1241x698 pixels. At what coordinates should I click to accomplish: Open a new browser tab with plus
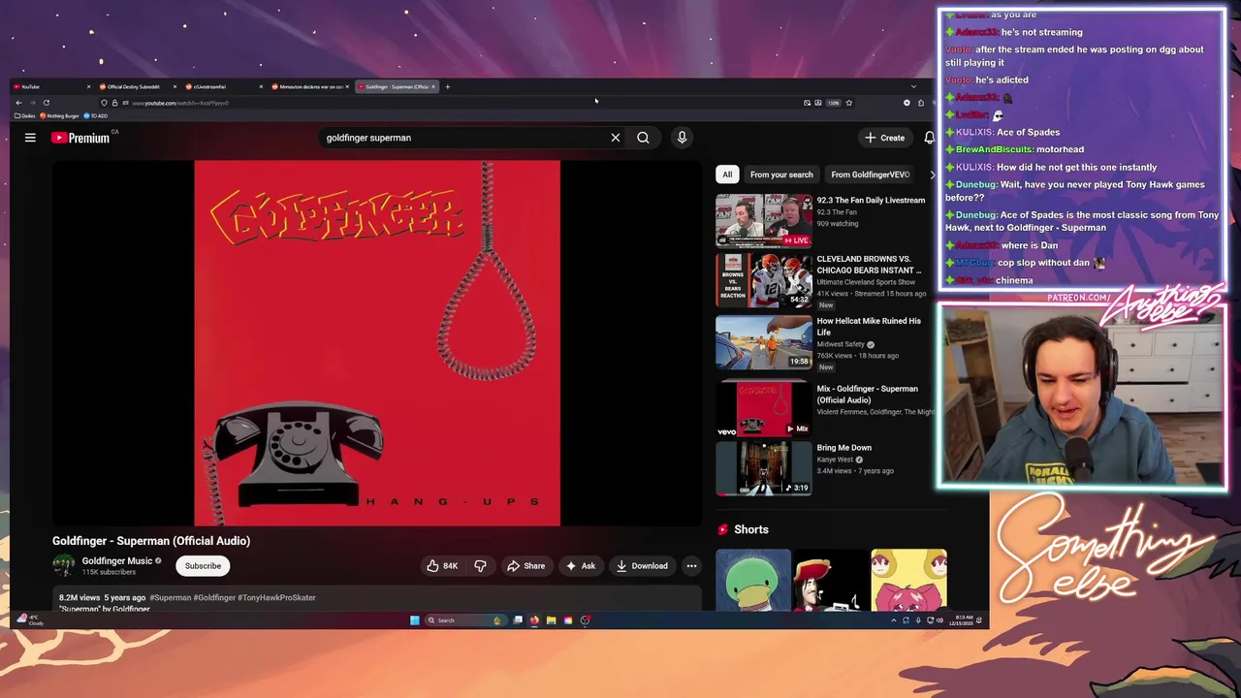point(447,87)
